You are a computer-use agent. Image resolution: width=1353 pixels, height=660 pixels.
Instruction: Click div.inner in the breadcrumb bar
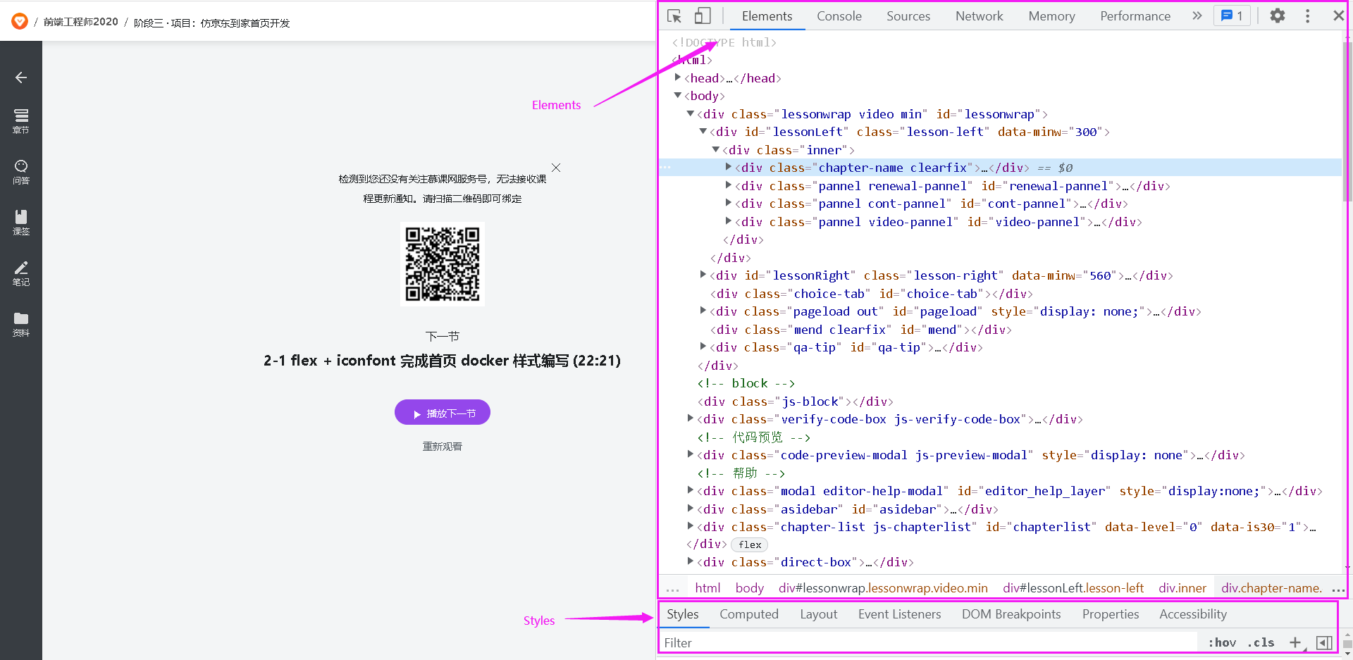click(x=1182, y=587)
